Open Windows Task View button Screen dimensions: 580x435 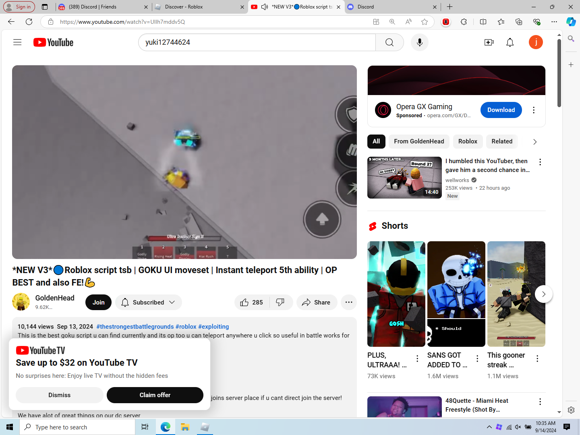click(x=145, y=427)
